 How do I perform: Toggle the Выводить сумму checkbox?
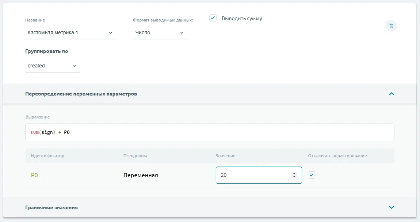coord(213,18)
